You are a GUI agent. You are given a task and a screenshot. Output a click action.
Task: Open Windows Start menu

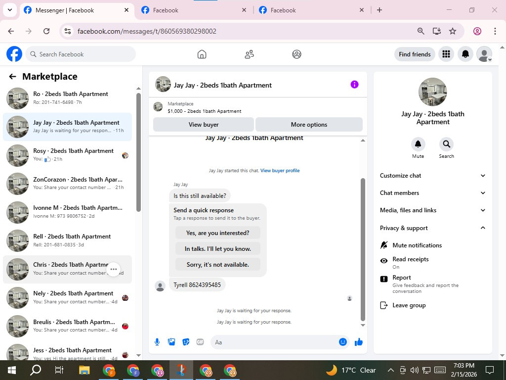coord(12,370)
